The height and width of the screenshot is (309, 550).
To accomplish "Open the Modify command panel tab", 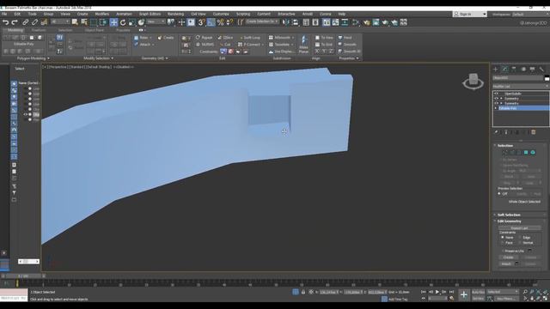I will 504,69.
